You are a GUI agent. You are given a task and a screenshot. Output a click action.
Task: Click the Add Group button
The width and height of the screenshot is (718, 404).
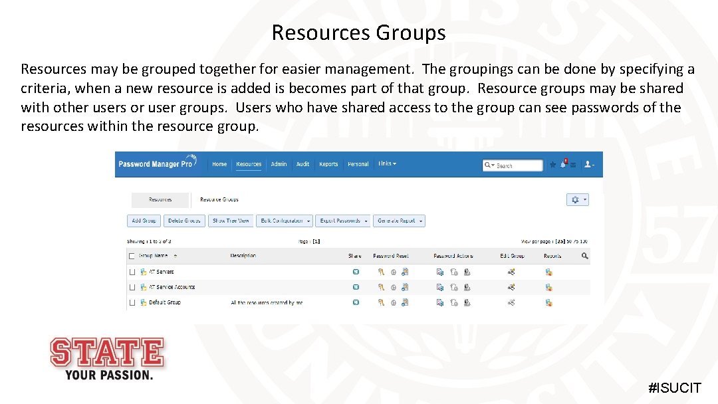click(x=144, y=221)
